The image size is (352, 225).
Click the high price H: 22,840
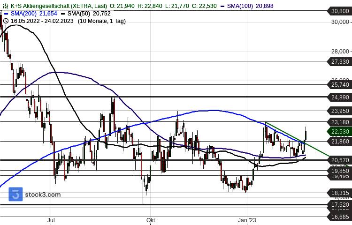click(150, 6)
